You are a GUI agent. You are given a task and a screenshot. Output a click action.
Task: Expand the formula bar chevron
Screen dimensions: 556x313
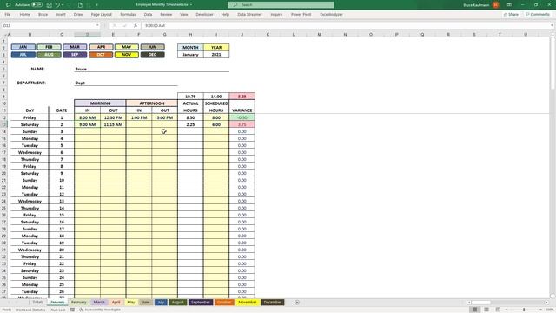[x=552, y=25]
